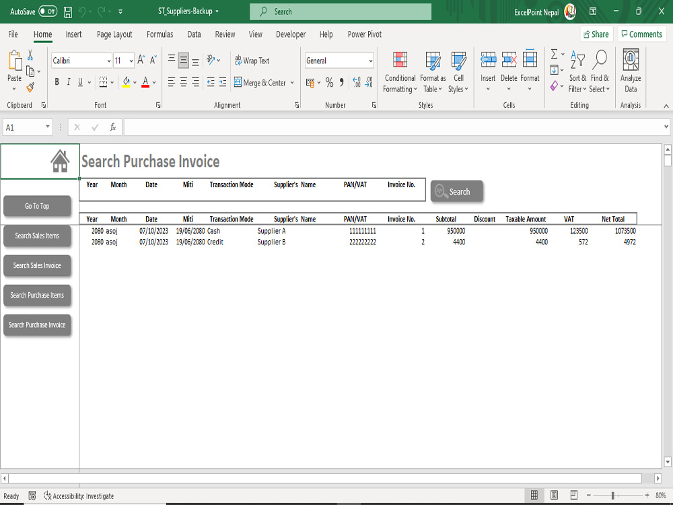The image size is (673, 505).
Task: Click Decrease Decimal icon
Action: pyautogui.click(x=369, y=82)
